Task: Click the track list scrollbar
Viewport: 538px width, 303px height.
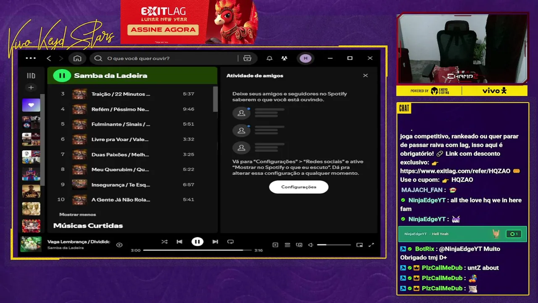Action: coord(215,99)
